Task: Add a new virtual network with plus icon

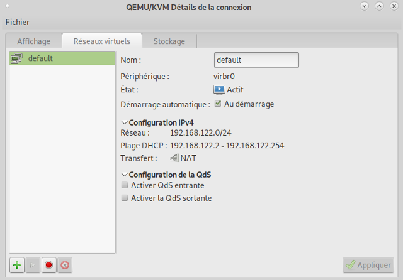Action: (17, 265)
